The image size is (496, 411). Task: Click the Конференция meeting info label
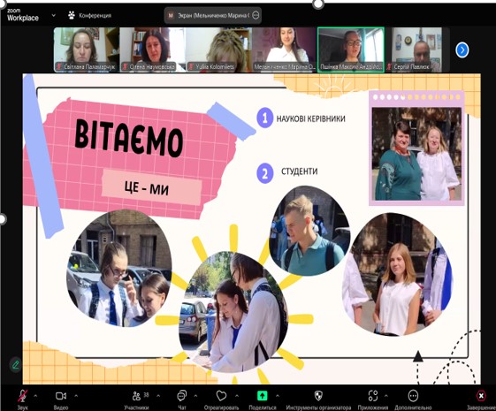pos(95,15)
